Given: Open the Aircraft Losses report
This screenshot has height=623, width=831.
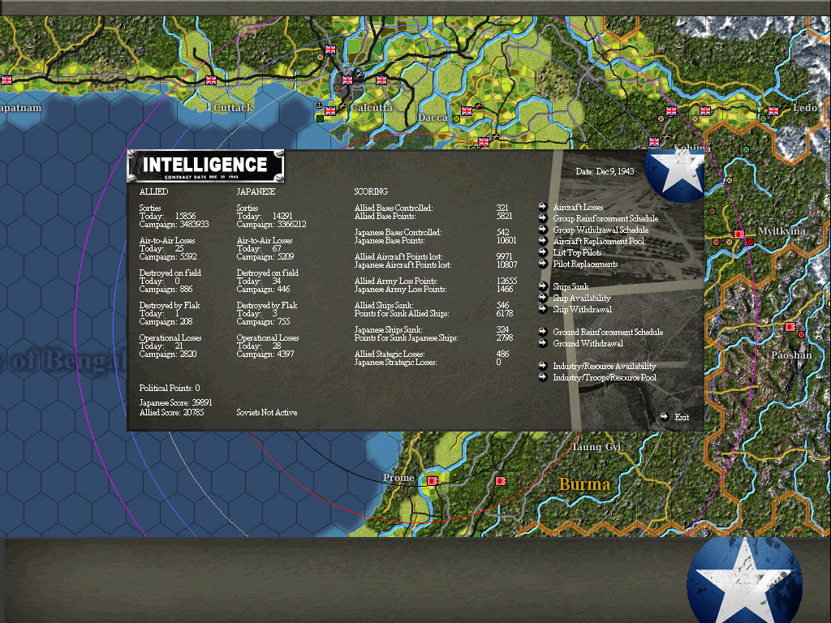Looking at the screenshot, I should coord(578,207).
